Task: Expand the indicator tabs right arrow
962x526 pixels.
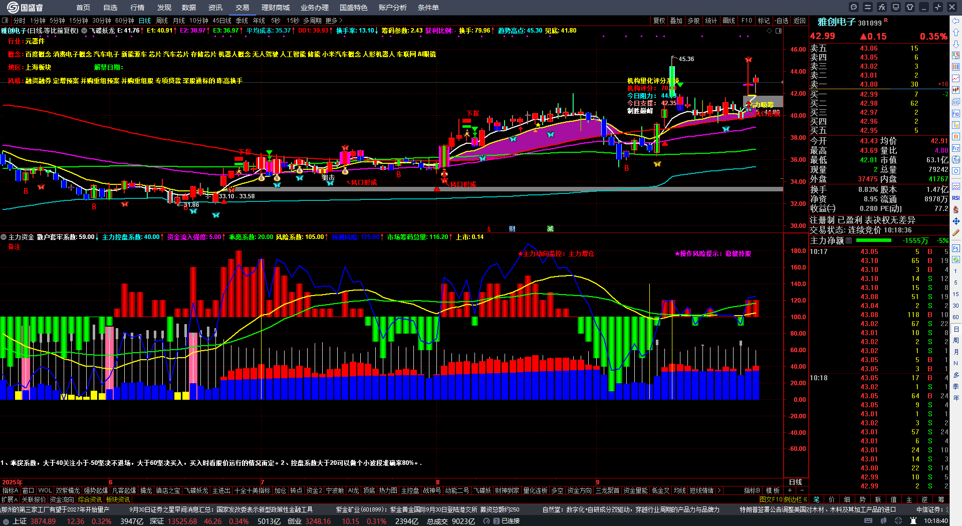Action: tap(719, 490)
